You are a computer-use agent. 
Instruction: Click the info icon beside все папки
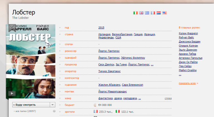point(54,111)
